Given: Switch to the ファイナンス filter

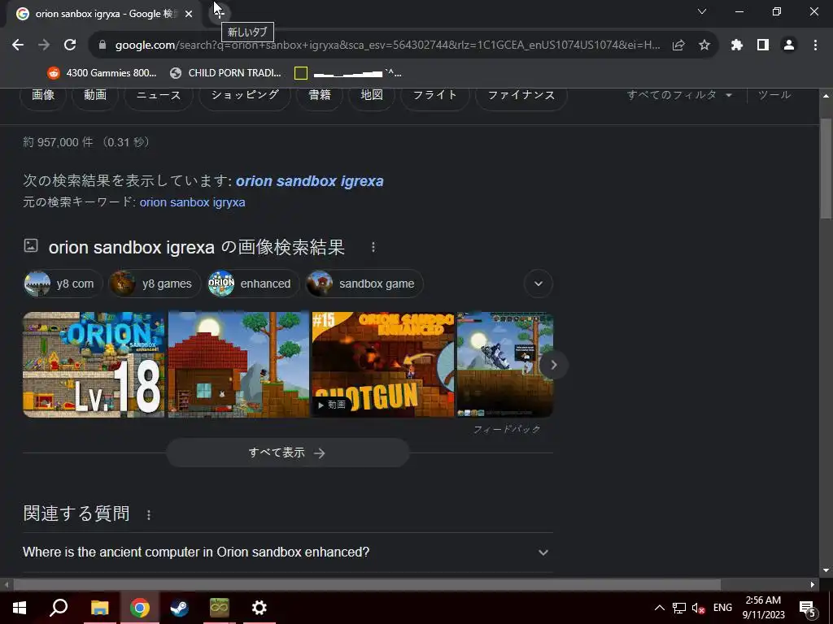Looking at the screenshot, I should [x=521, y=95].
